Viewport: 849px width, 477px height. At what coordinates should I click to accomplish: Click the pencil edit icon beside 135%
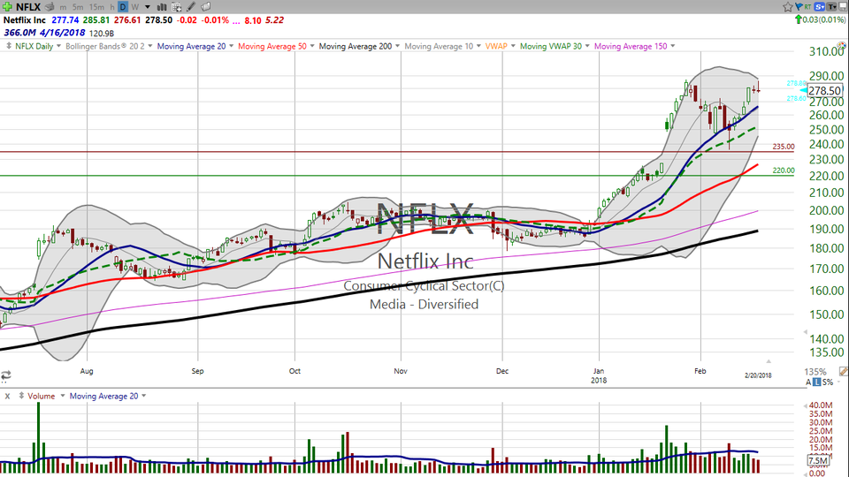(x=843, y=372)
